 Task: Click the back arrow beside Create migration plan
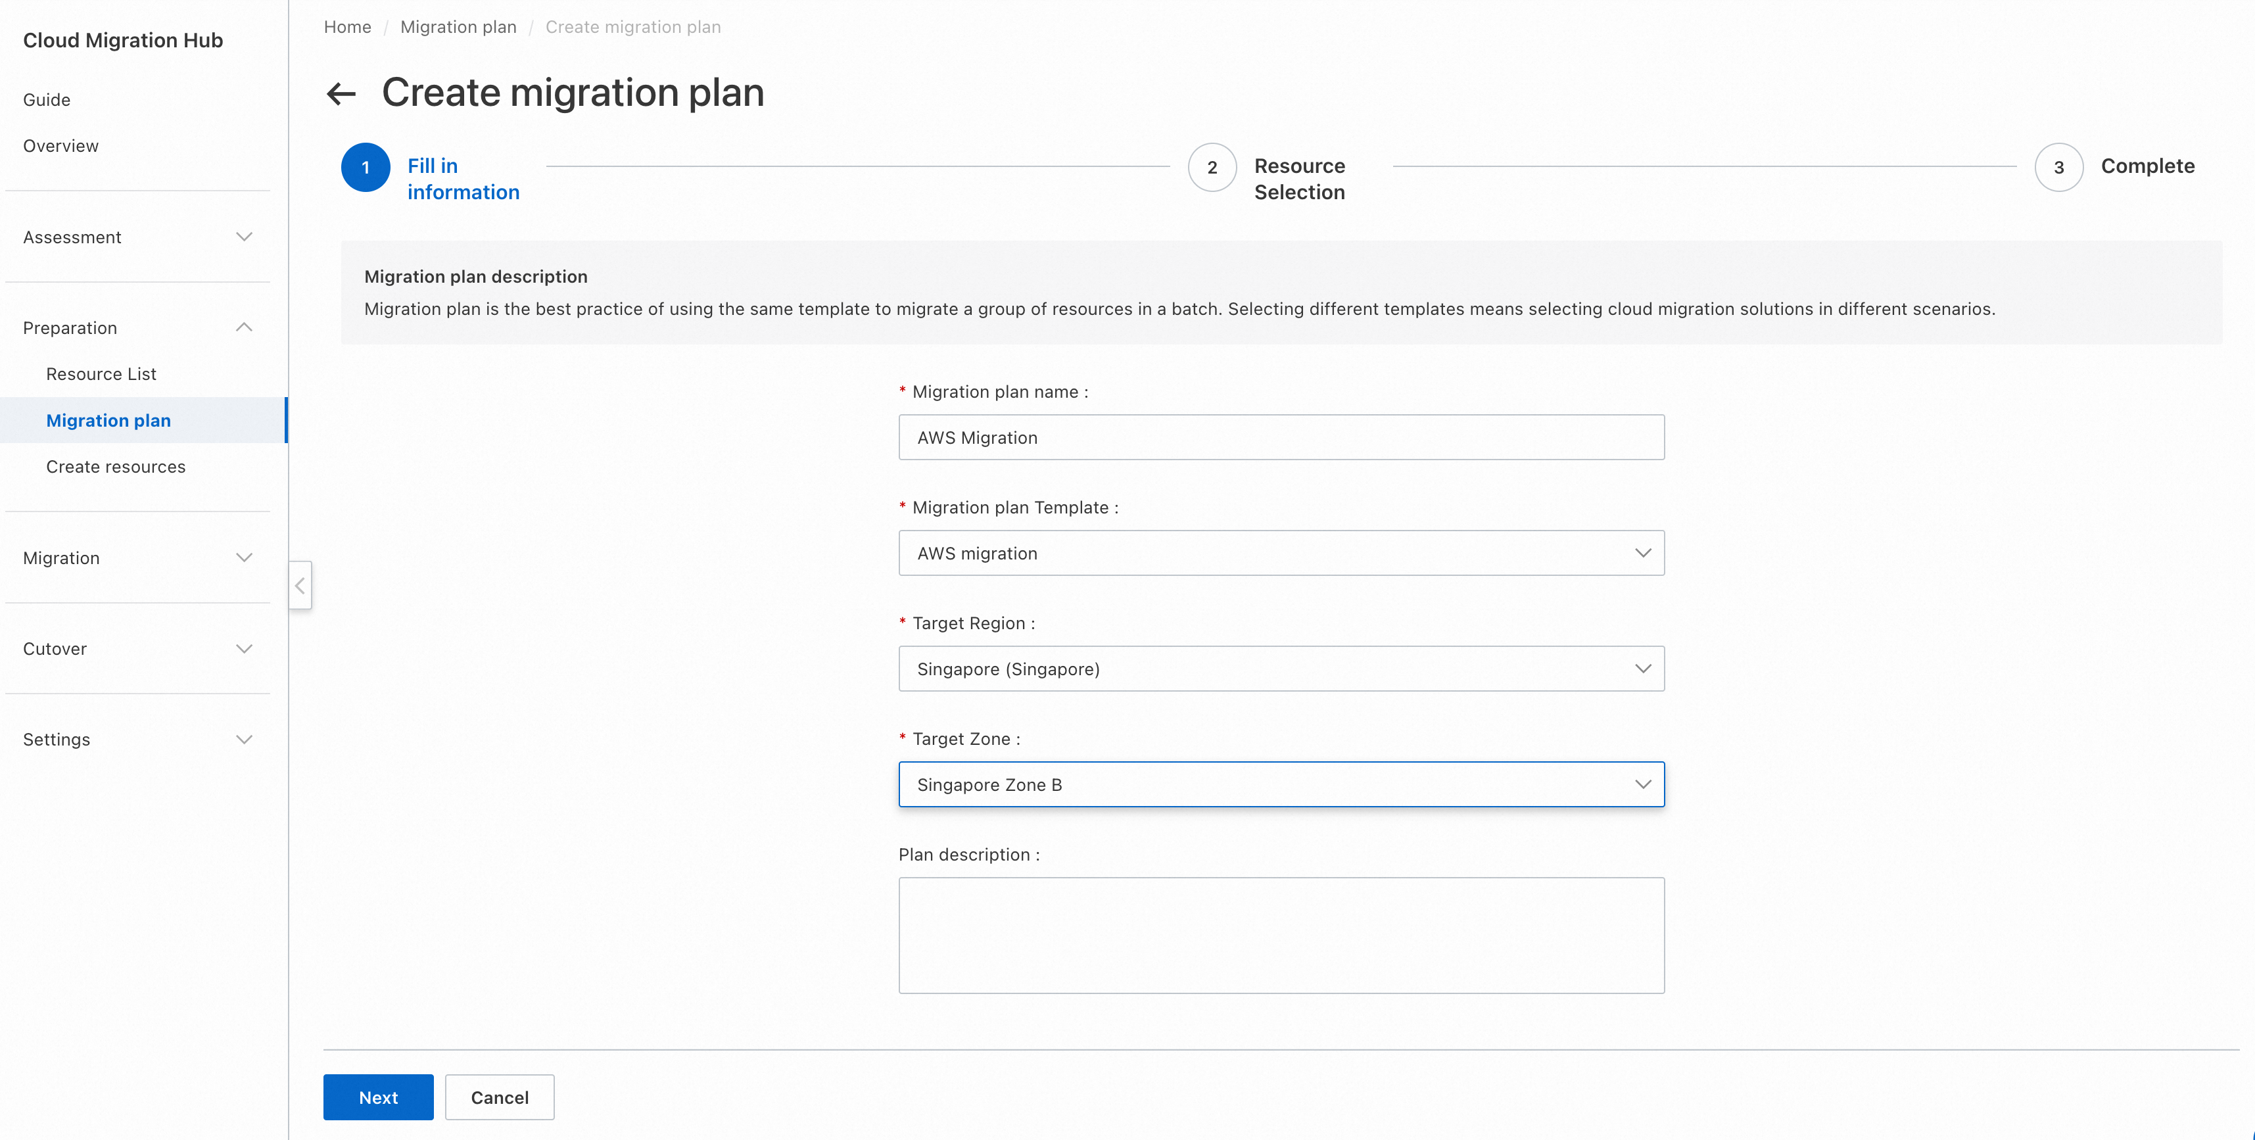pos(341,94)
